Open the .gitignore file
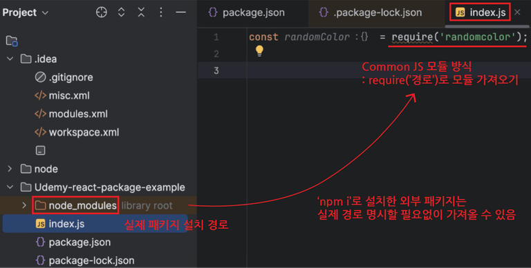This screenshot has height=268, width=531. (x=71, y=77)
